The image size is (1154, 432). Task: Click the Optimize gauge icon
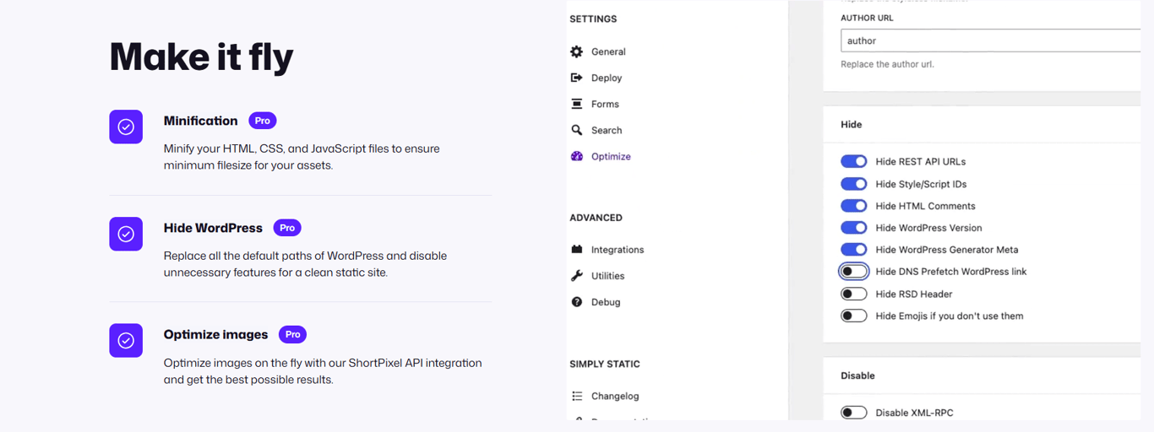(576, 156)
